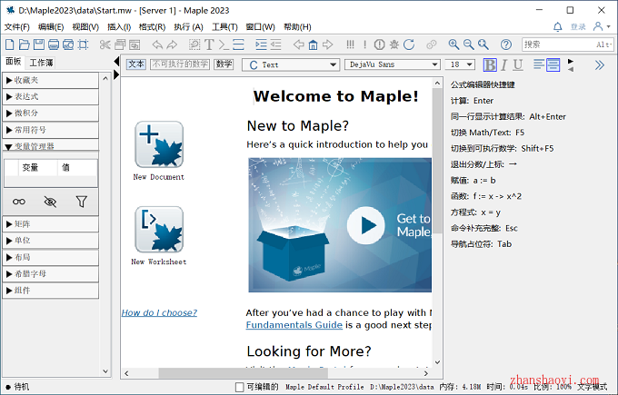The height and width of the screenshot is (395, 618).
Task: Open debugger bug icon
Action: click(x=394, y=44)
